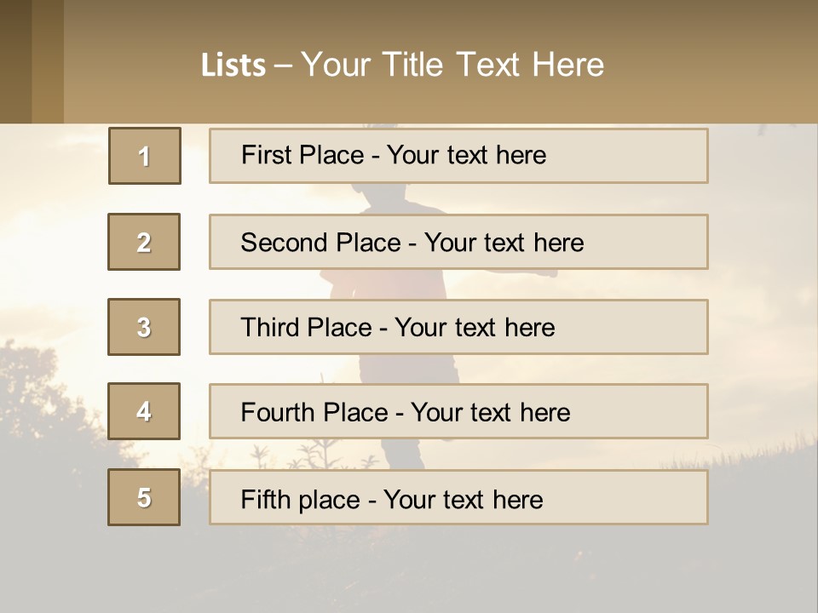Click the child's head silhouette between bars
Image resolution: width=818 pixels, height=613 pixels.
pos(379,198)
